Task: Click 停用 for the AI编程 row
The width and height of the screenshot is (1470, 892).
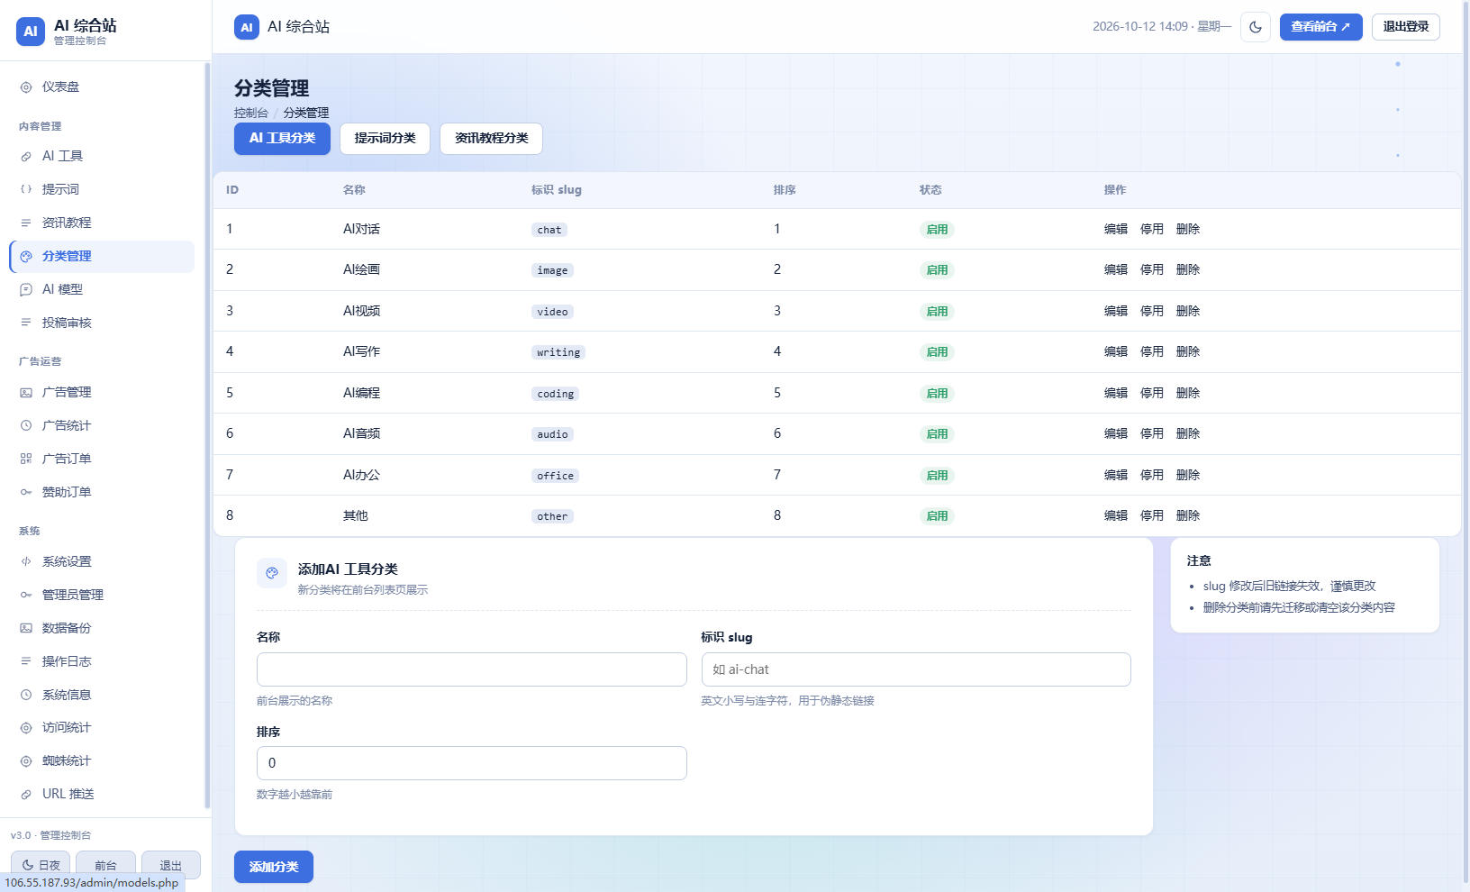Action: tap(1152, 394)
